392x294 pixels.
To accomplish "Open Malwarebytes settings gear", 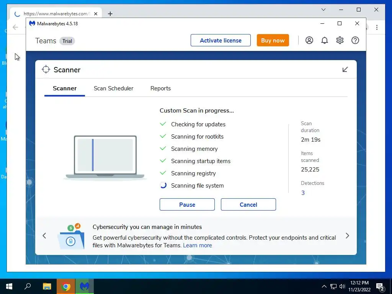I will coord(340,40).
